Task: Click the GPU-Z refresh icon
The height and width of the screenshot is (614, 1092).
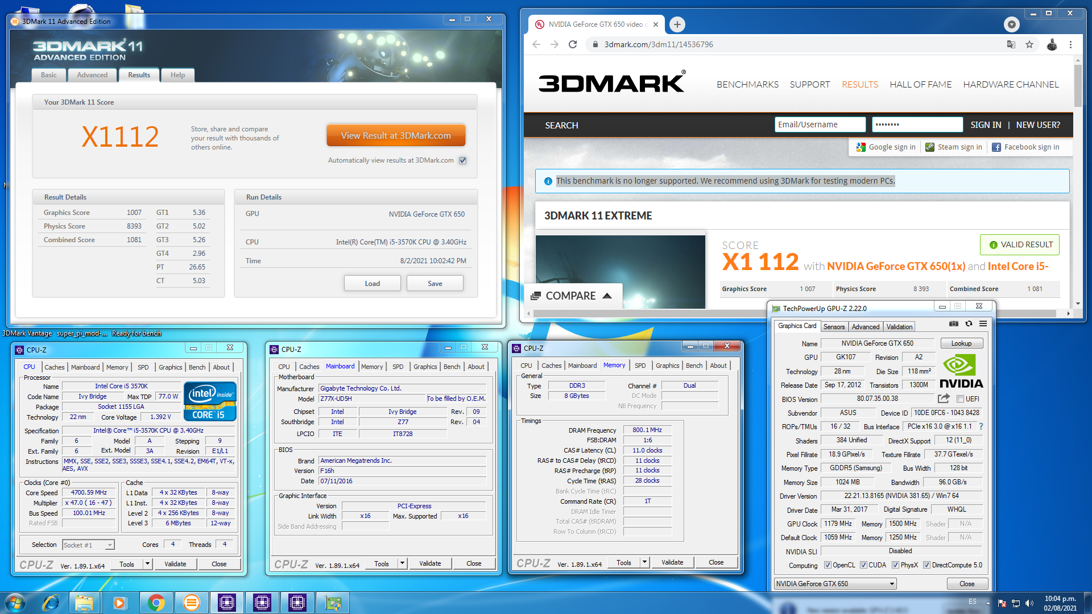Action: [x=969, y=323]
